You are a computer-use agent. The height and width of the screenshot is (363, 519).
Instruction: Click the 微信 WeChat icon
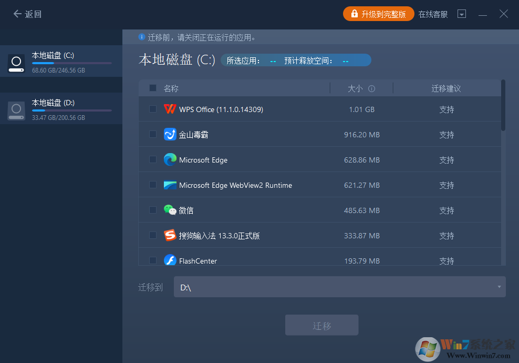point(170,210)
